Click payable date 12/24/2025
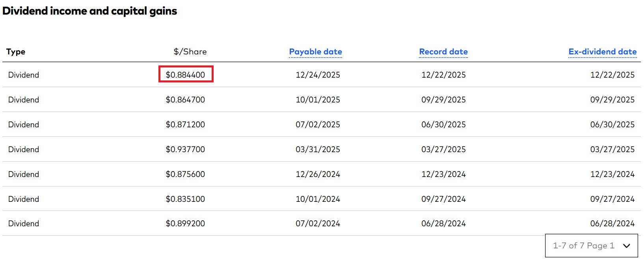Screen dimensions: 644x259 pos(318,75)
